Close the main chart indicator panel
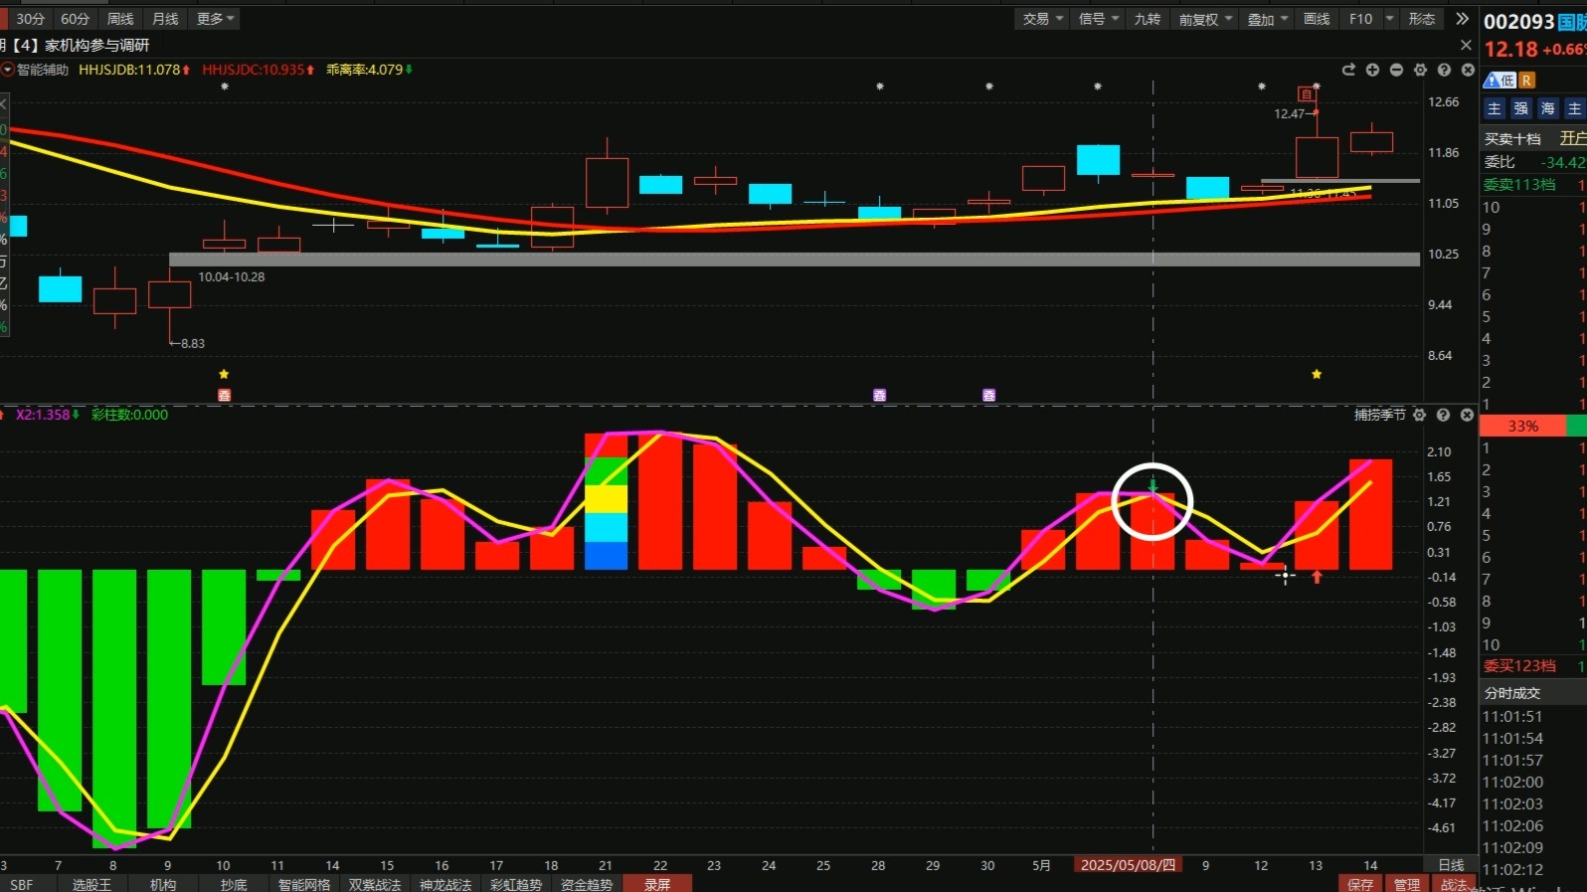This screenshot has width=1587, height=892. click(1468, 70)
